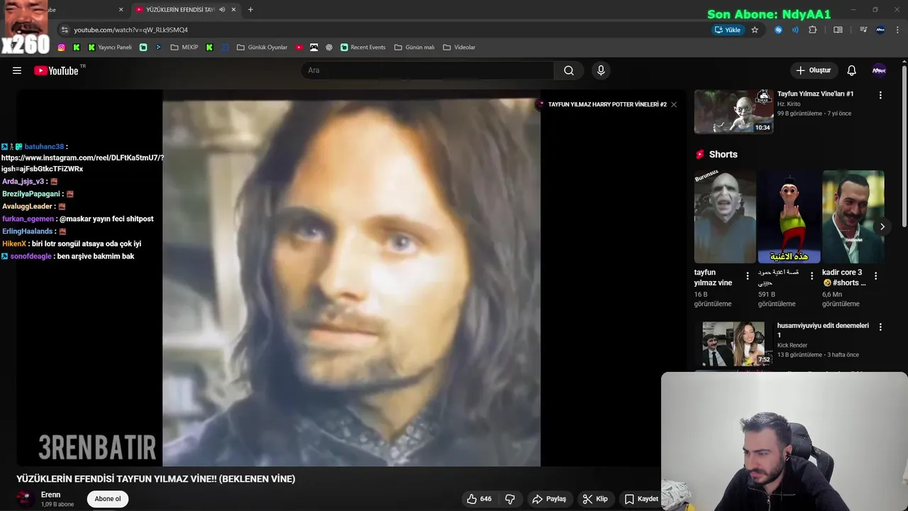The image size is (908, 511).
Task: Open media controls music-note icon
Action: coord(863,30)
